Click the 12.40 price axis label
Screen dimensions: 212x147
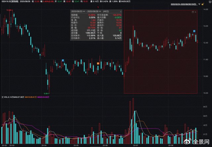[x=206, y=43]
